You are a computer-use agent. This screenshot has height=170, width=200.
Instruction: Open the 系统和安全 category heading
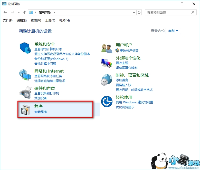(45, 44)
